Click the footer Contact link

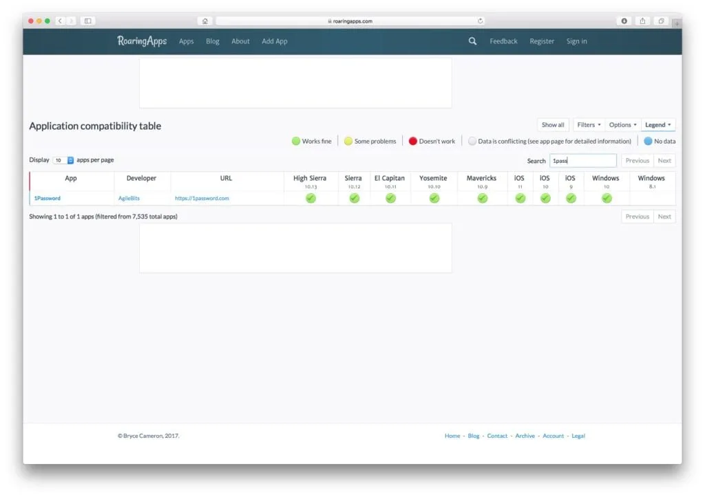click(497, 436)
